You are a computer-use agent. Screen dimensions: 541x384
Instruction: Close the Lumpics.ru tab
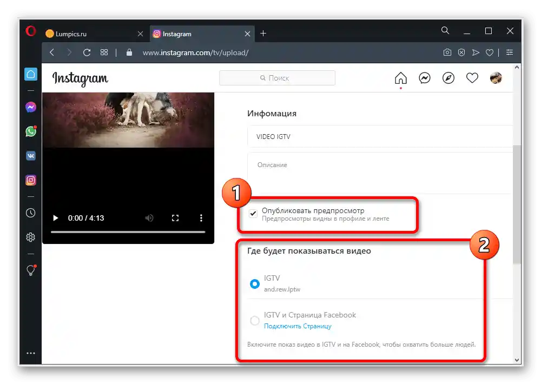141,34
